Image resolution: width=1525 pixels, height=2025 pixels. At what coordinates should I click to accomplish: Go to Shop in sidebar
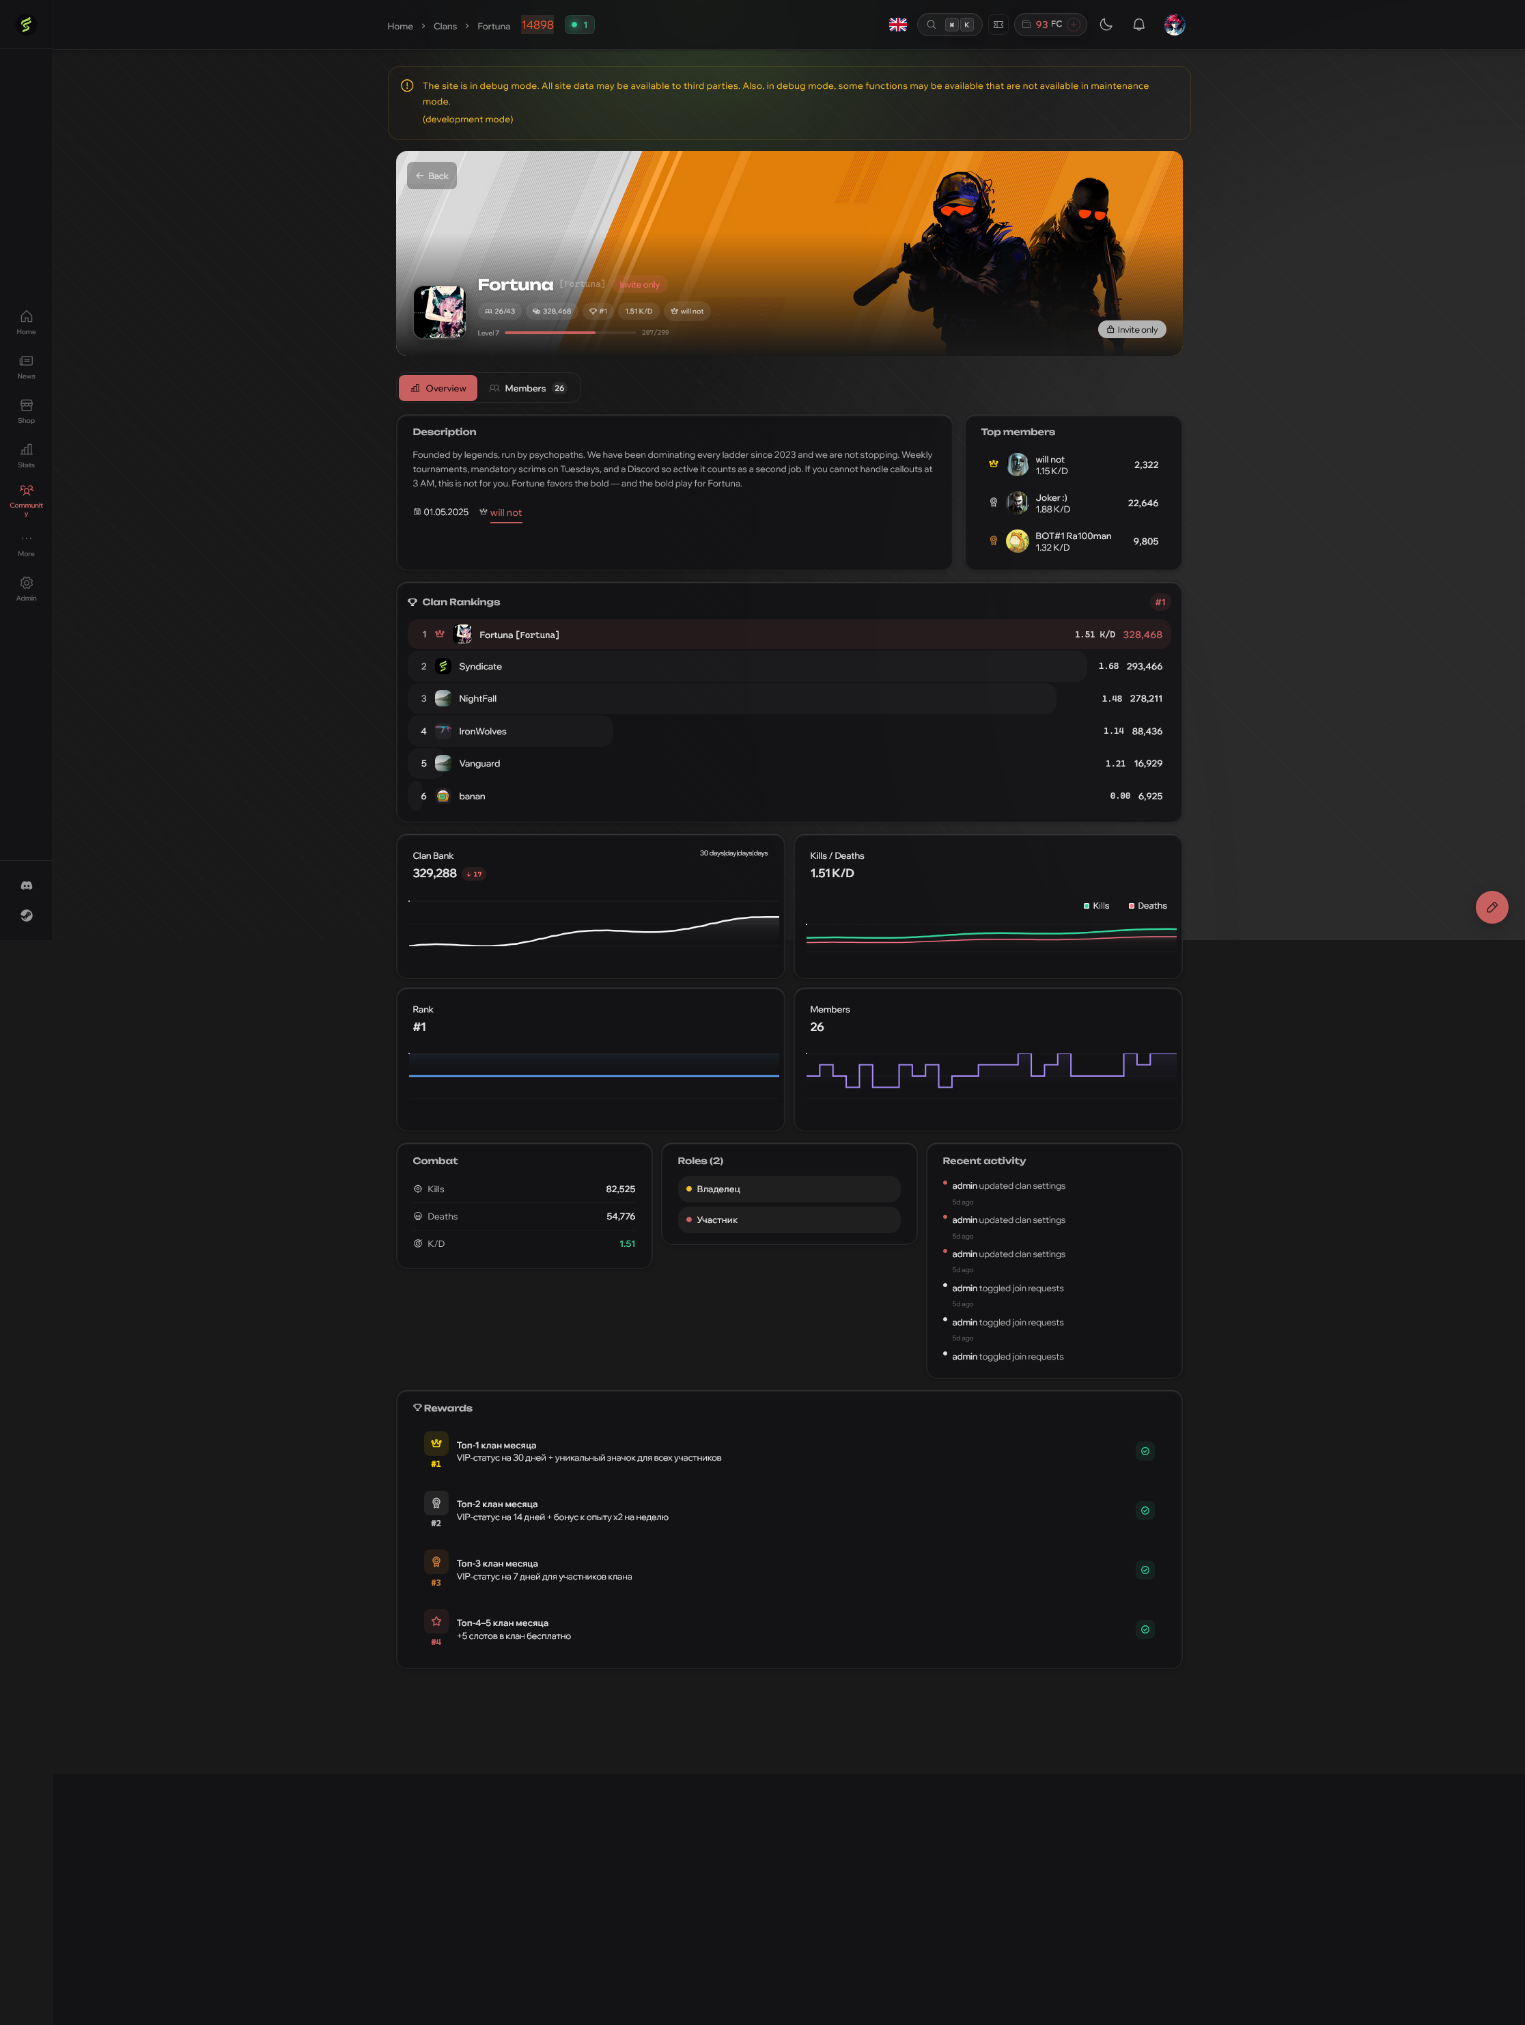(27, 410)
